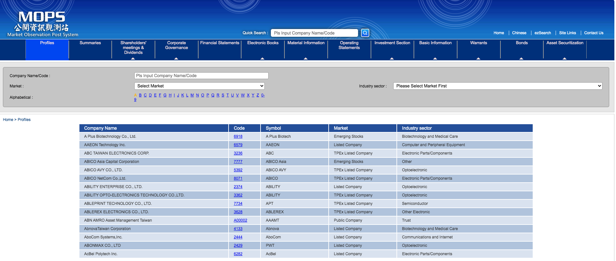Viewport: 616px width, 261px height.
Task: Go to Home in top links
Action: click(x=498, y=33)
